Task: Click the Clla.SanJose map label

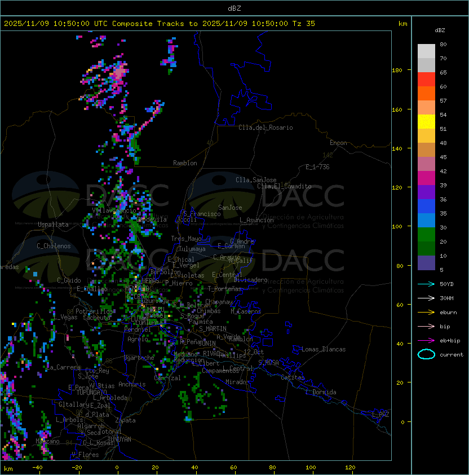Action: coord(256,180)
